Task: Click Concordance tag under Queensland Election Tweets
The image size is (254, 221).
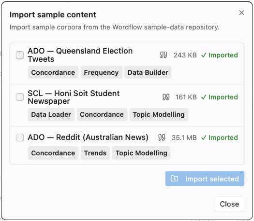Action: pos(53,72)
